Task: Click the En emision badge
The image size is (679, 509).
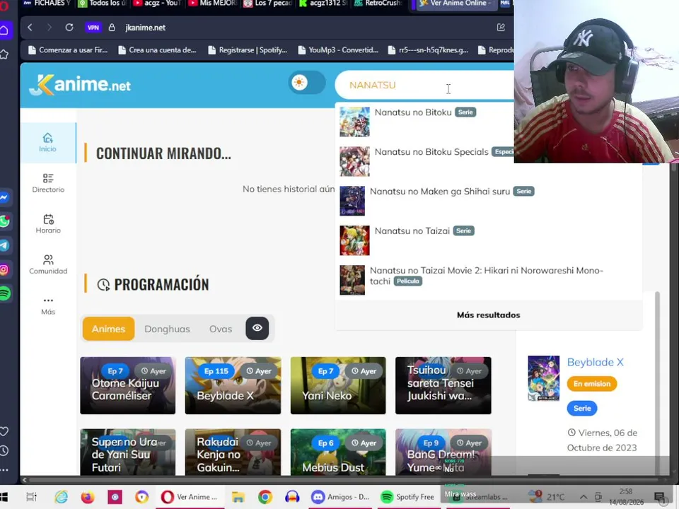Action: tap(592, 384)
